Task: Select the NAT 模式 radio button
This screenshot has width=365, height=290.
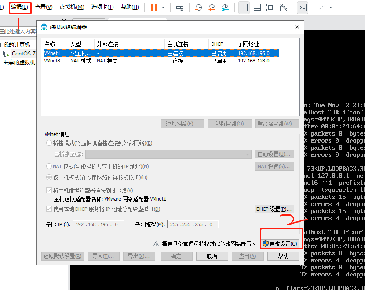Action: [x=49, y=166]
